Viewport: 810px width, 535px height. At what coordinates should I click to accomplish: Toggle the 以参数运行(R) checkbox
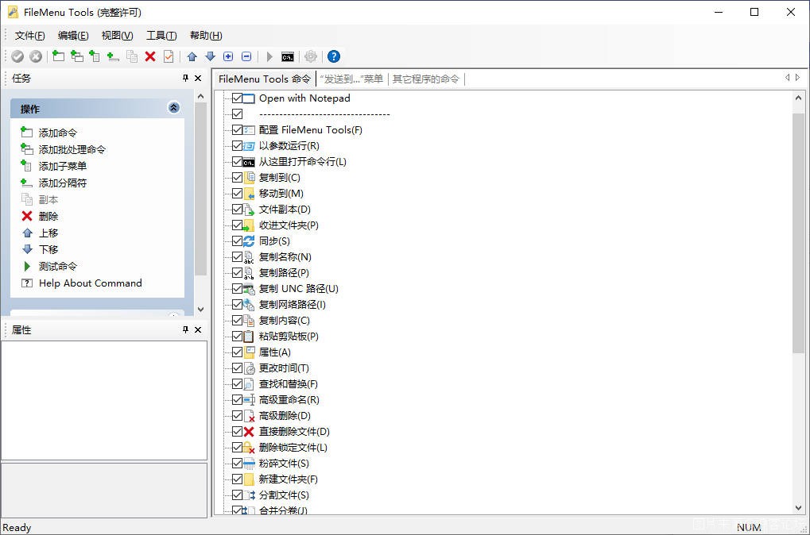(x=237, y=146)
